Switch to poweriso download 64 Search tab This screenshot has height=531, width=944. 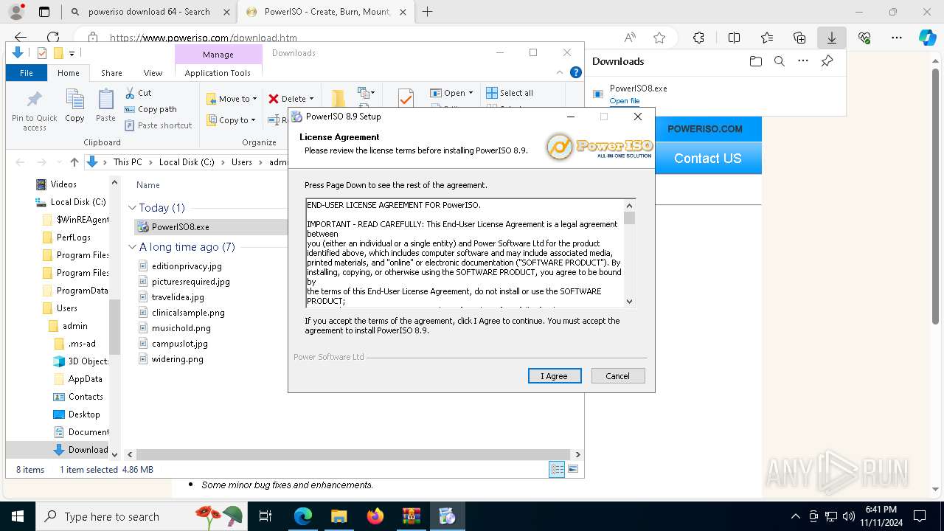point(150,12)
